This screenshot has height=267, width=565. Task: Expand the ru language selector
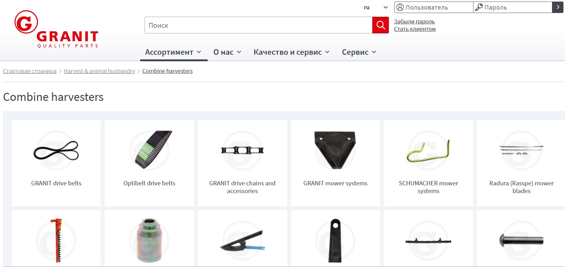point(376,7)
